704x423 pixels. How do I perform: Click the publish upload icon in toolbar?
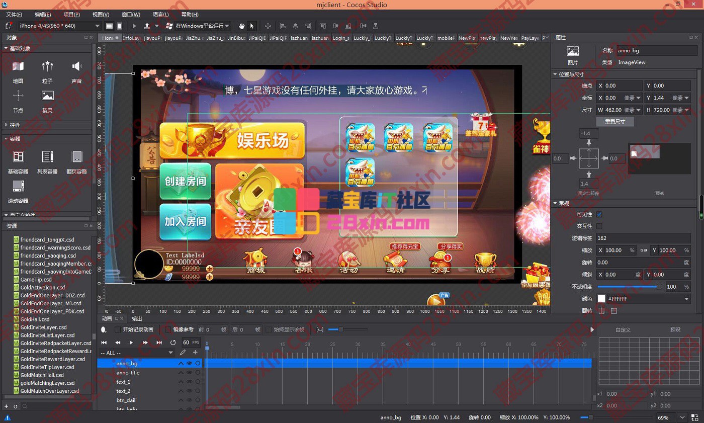(x=147, y=26)
